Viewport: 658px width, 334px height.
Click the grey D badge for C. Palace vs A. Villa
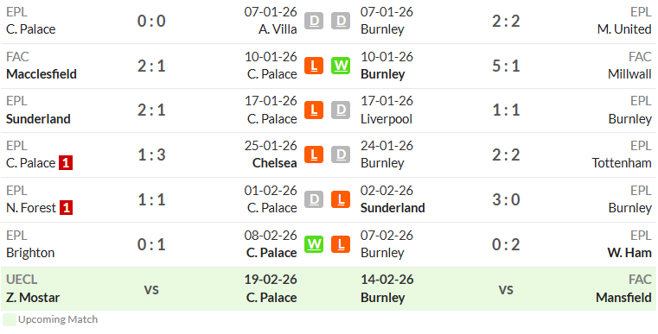pyautogui.click(x=314, y=21)
